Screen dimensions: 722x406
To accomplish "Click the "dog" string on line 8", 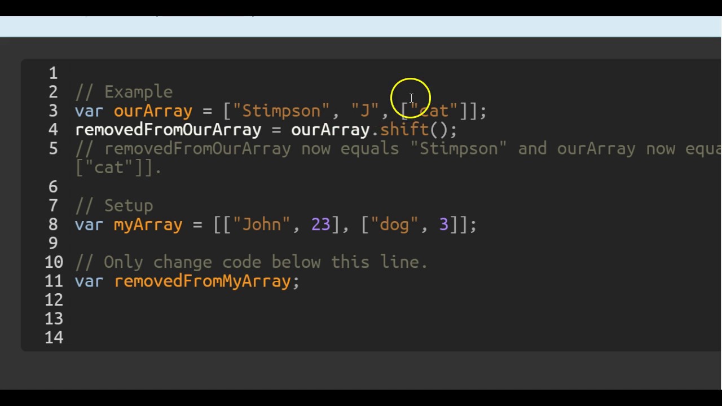I will tap(394, 224).
